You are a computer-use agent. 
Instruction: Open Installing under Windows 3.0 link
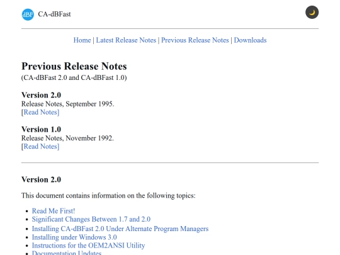74,237
